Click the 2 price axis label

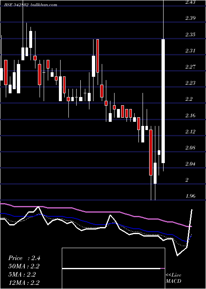tap(187, 180)
